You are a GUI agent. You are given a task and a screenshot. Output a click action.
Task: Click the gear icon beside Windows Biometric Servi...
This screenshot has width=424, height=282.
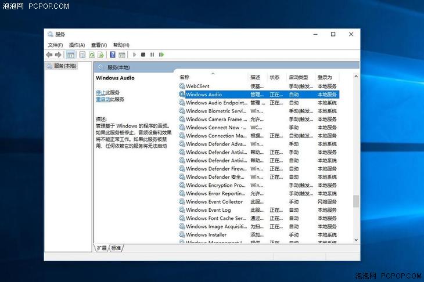point(182,111)
